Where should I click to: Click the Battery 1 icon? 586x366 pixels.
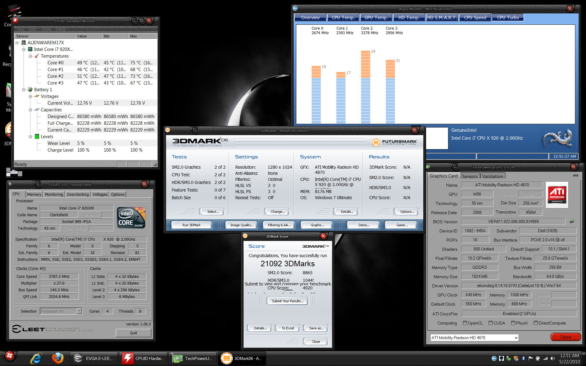point(30,90)
